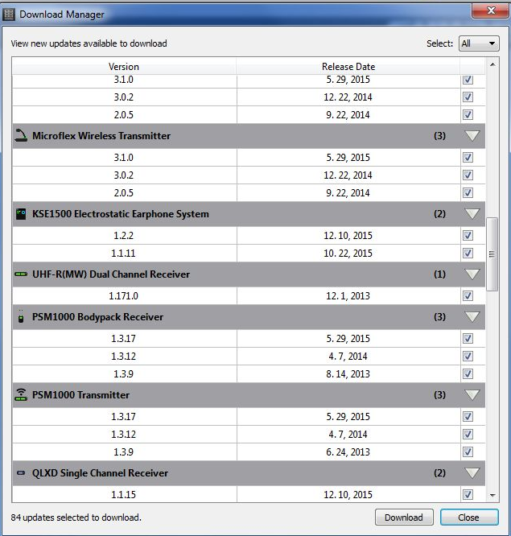Select PSM1000 Transmitter release date 6. 24, 2013

pos(348,452)
